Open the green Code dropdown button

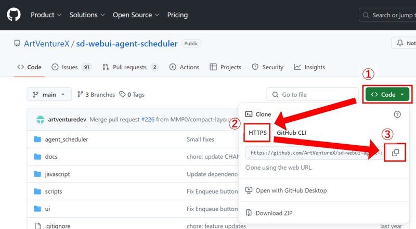pyautogui.click(x=387, y=95)
